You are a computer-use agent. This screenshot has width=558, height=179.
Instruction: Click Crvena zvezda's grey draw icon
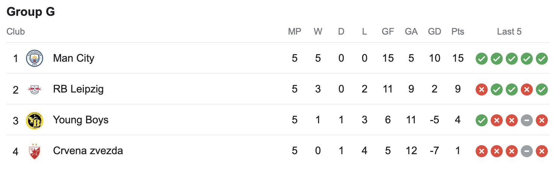click(x=527, y=151)
